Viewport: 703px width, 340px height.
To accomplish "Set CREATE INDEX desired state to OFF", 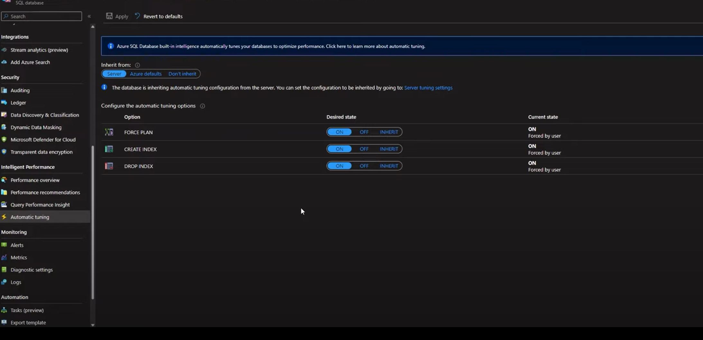I will pos(364,149).
